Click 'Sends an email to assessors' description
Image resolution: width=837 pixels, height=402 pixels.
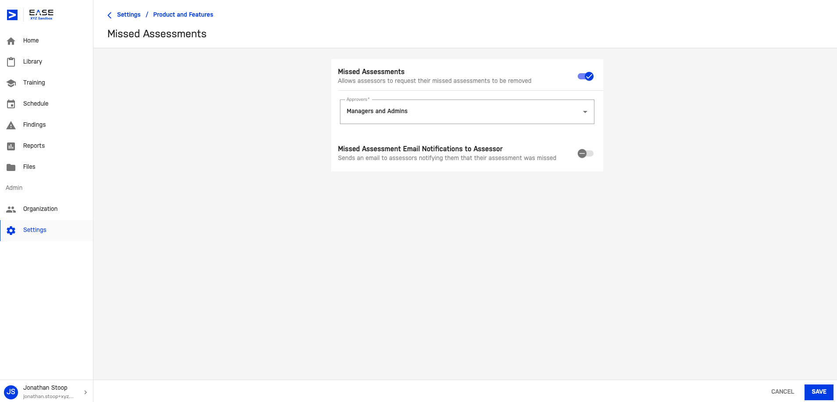(447, 158)
